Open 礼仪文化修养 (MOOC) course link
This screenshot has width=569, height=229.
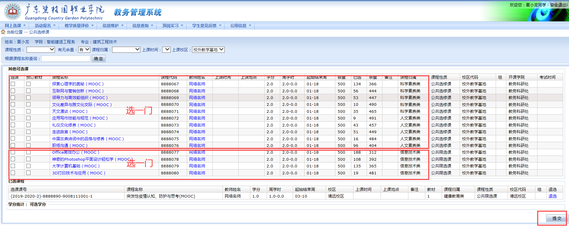click(x=74, y=125)
